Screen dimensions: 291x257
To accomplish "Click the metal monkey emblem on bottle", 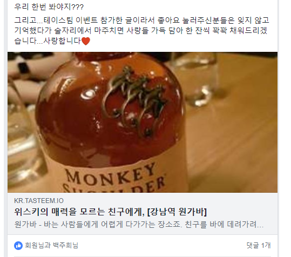I will pyautogui.click(x=134, y=100).
